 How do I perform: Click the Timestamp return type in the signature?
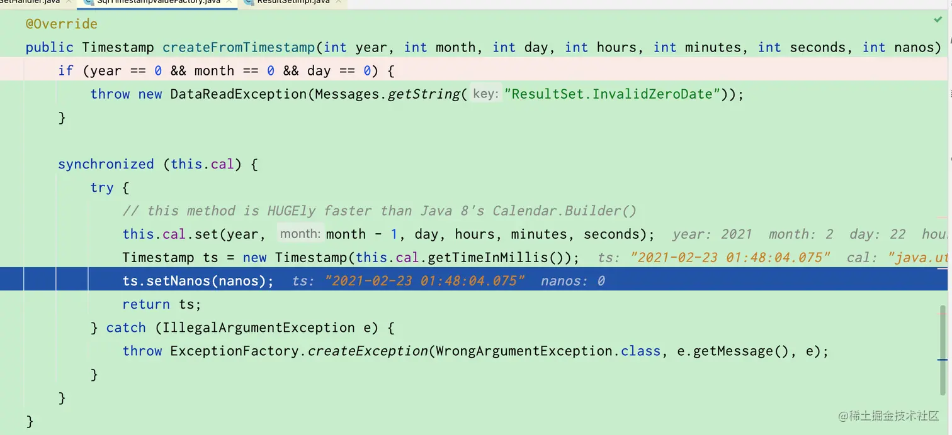click(x=118, y=47)
